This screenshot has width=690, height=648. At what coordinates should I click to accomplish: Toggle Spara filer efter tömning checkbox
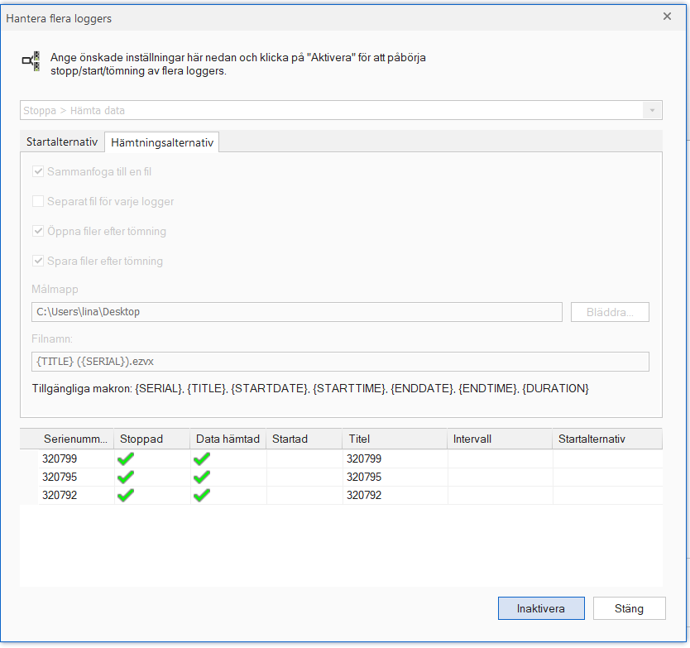click(x=38, y=261)
